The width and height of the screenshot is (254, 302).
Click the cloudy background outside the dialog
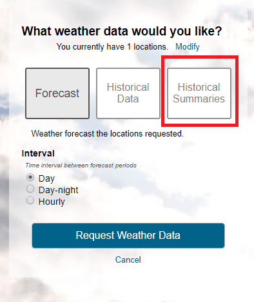tap(129, 290)
